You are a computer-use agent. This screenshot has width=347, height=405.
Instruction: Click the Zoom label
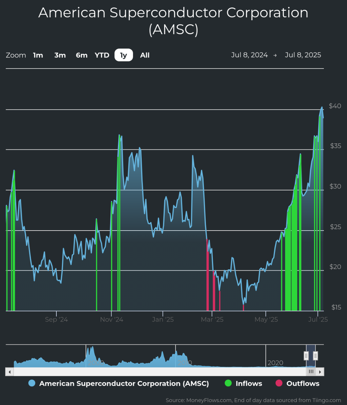(16, 55)
